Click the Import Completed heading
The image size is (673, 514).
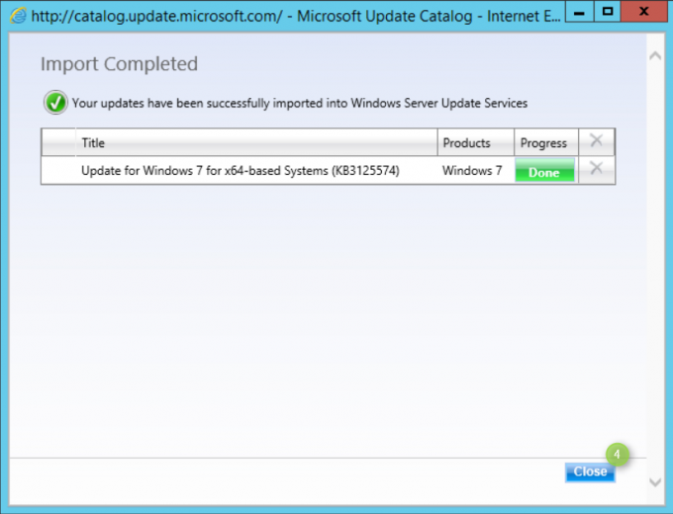coord(119,64)
